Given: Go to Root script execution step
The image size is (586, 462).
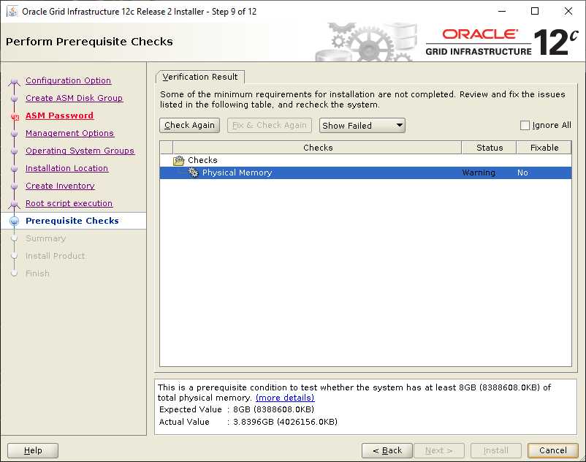Looking at the screenshot, I should tap(69, 203).
